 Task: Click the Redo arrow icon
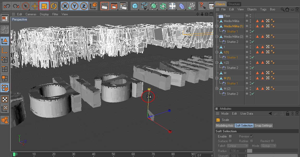point(16,6)
